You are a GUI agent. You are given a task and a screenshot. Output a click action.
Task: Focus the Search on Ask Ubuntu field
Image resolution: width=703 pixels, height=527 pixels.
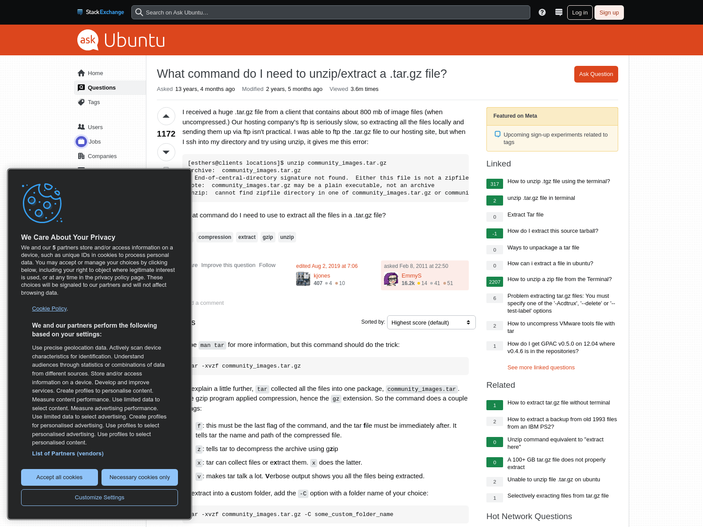point(331,12)
